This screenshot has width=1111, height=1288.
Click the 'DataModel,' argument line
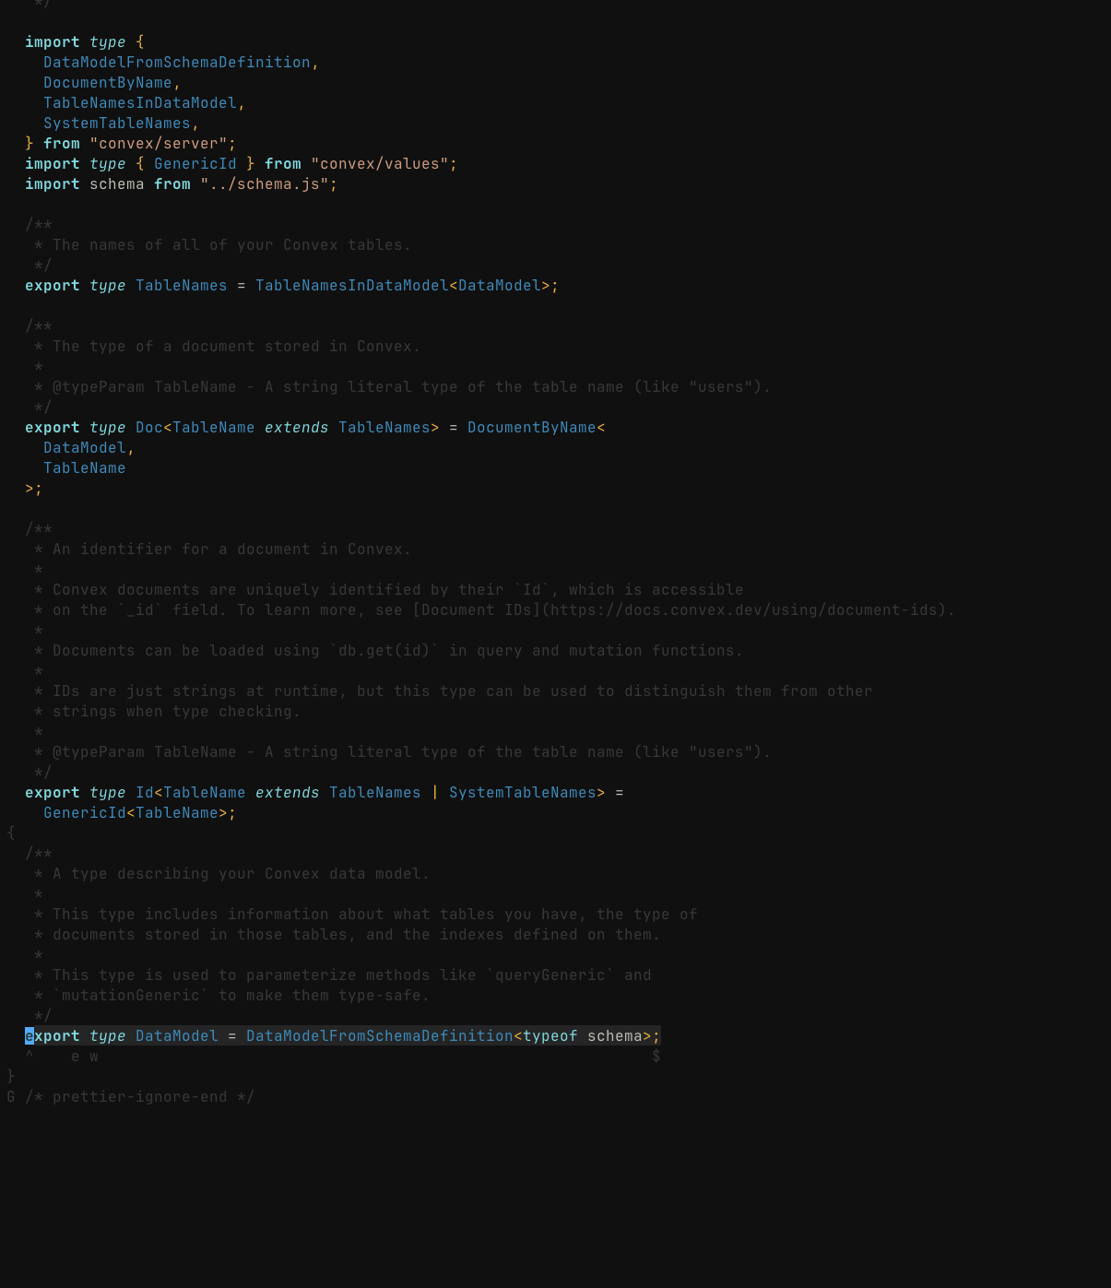pos(89,448)
